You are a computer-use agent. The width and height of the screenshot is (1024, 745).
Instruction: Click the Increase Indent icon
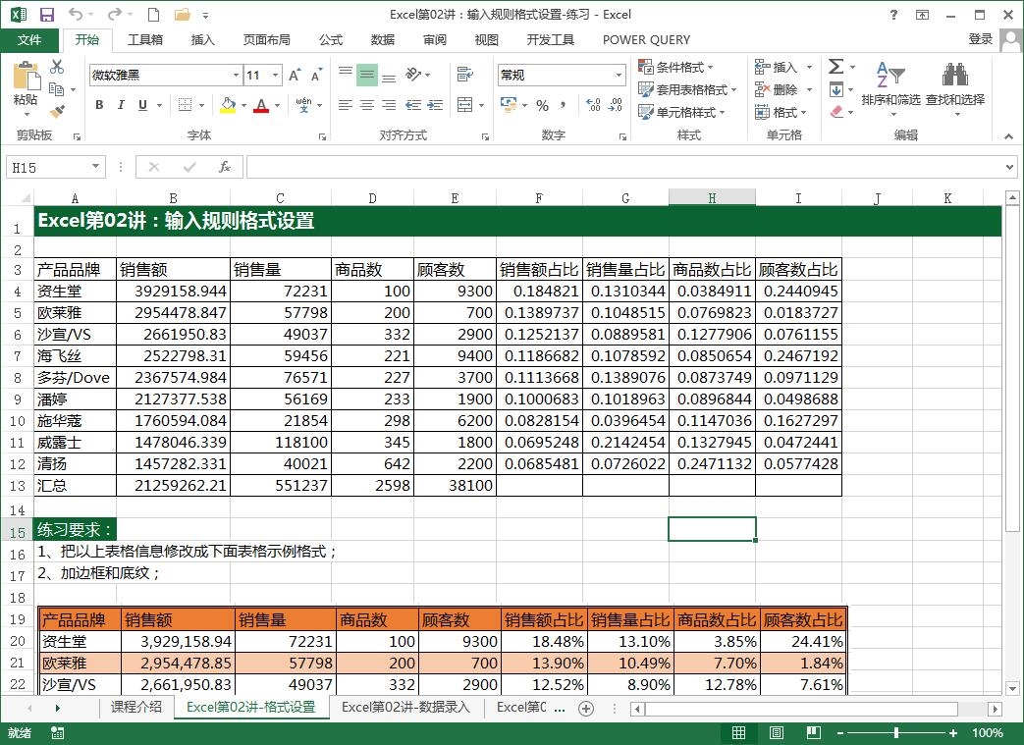435,105
